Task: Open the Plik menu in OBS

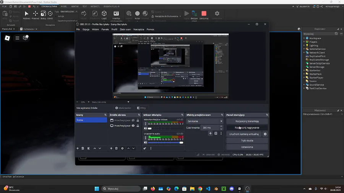Action: (x=78, y=29)
